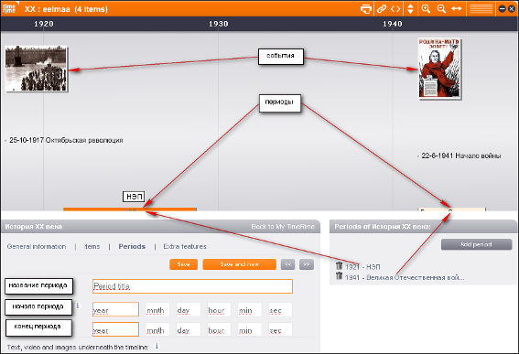Click the Save button
The height and width of the screenshot is (354, 519).
[183, 264]
